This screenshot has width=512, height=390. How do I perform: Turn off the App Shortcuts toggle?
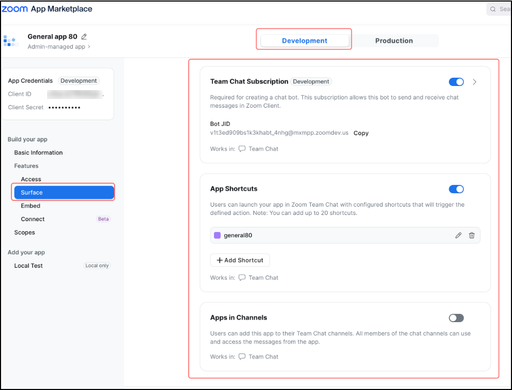456,189
